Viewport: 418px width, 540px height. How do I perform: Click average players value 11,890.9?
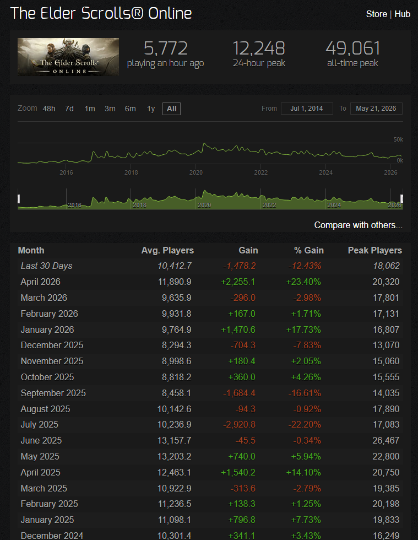click(175, 282)
